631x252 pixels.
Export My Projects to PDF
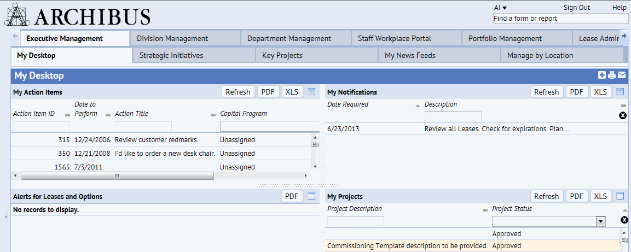coord(577,196)
